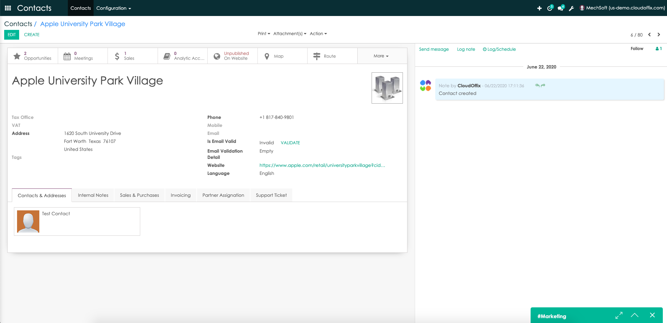Open the Print dropdown
The image size is (667, 323).
coord(264,34)
